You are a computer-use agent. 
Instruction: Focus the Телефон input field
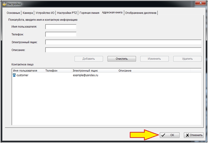(x=61, y=35)
